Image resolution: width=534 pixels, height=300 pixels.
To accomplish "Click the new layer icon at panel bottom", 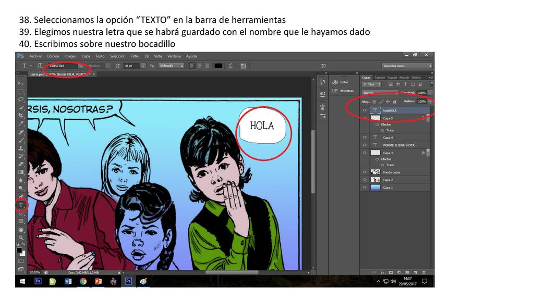I will [416, 272].
